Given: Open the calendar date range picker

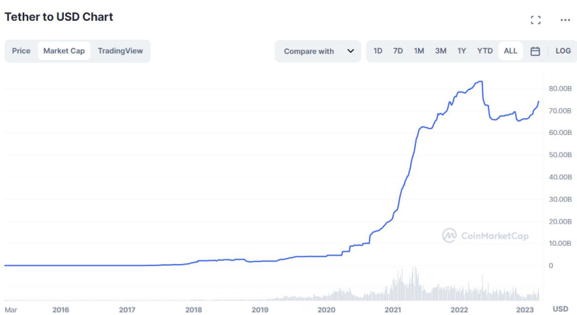Looking at the screenshot, I should click(535, 51).
